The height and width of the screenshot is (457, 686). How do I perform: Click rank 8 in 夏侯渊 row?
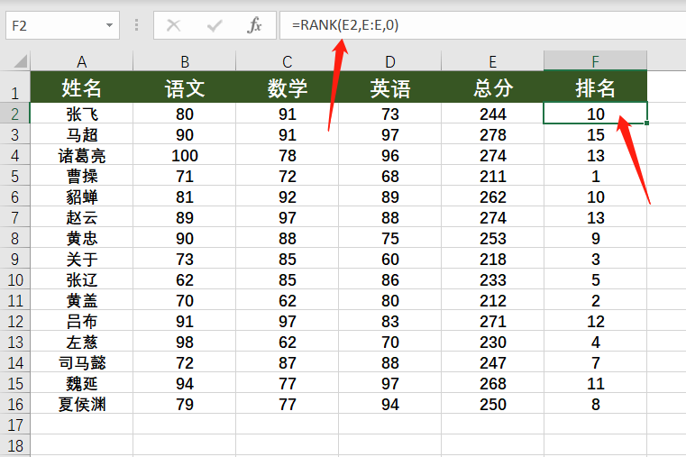596,404
